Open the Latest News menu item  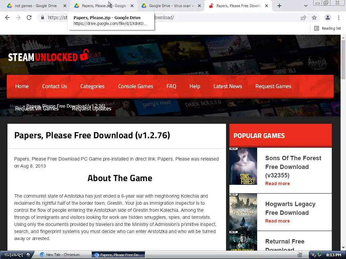tap(227, 86)
